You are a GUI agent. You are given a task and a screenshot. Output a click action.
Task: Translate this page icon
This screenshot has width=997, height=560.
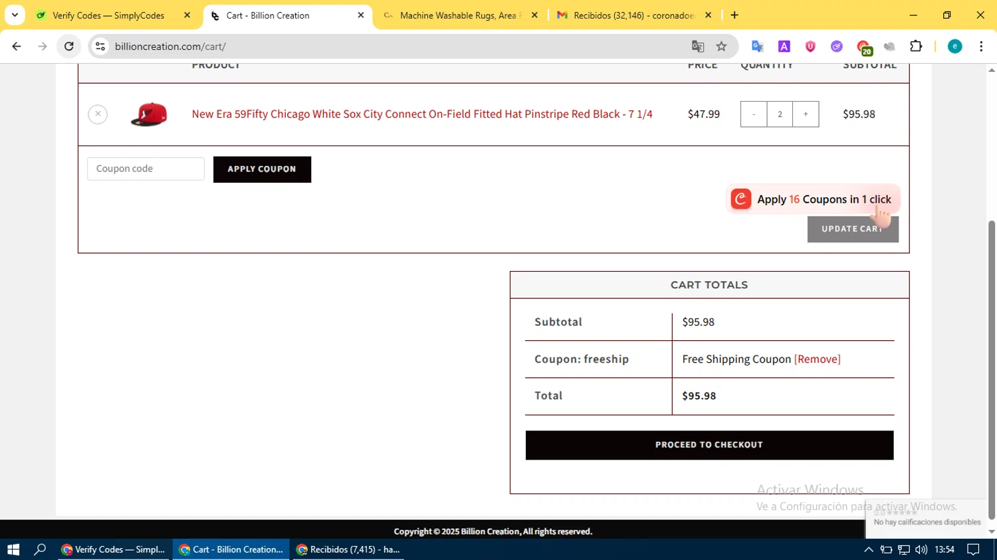pyautogui.click(x=698, y=47)
